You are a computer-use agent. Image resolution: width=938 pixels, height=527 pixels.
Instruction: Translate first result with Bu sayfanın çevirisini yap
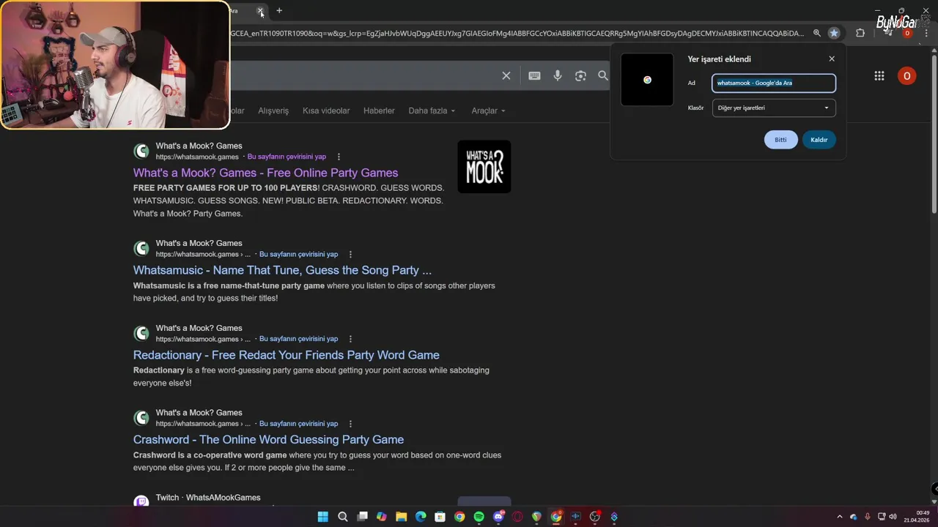pos(287,157)
